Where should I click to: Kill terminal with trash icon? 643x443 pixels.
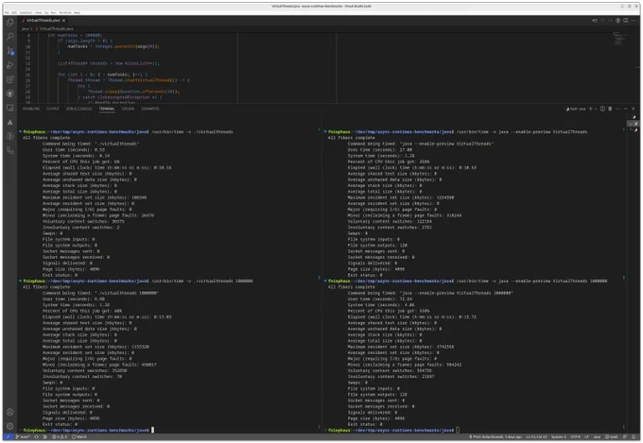(x=610, y=109)
